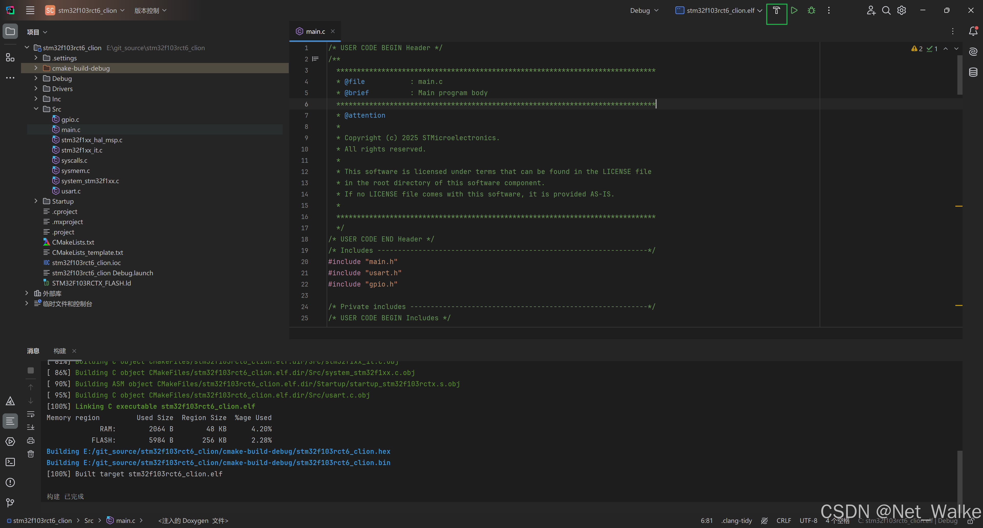Open the main hamburger menu

[30, 11]
